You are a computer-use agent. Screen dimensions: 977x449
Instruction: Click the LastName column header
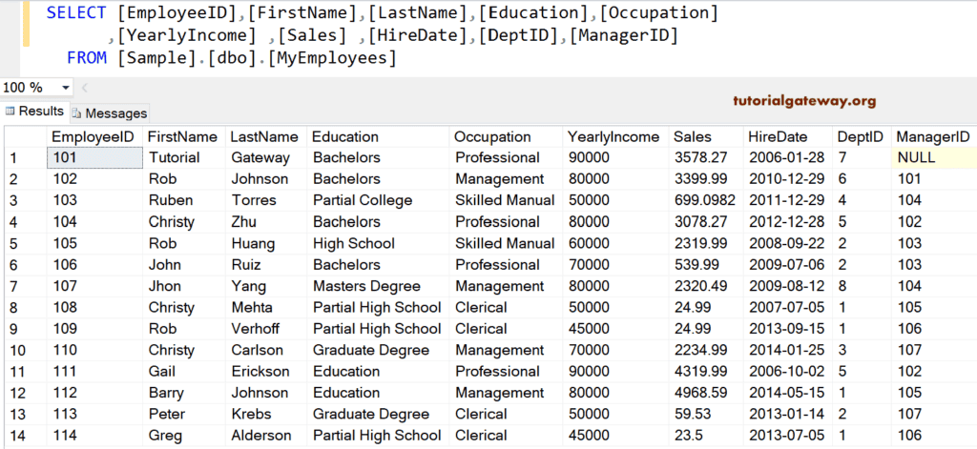tap(265, 136)
